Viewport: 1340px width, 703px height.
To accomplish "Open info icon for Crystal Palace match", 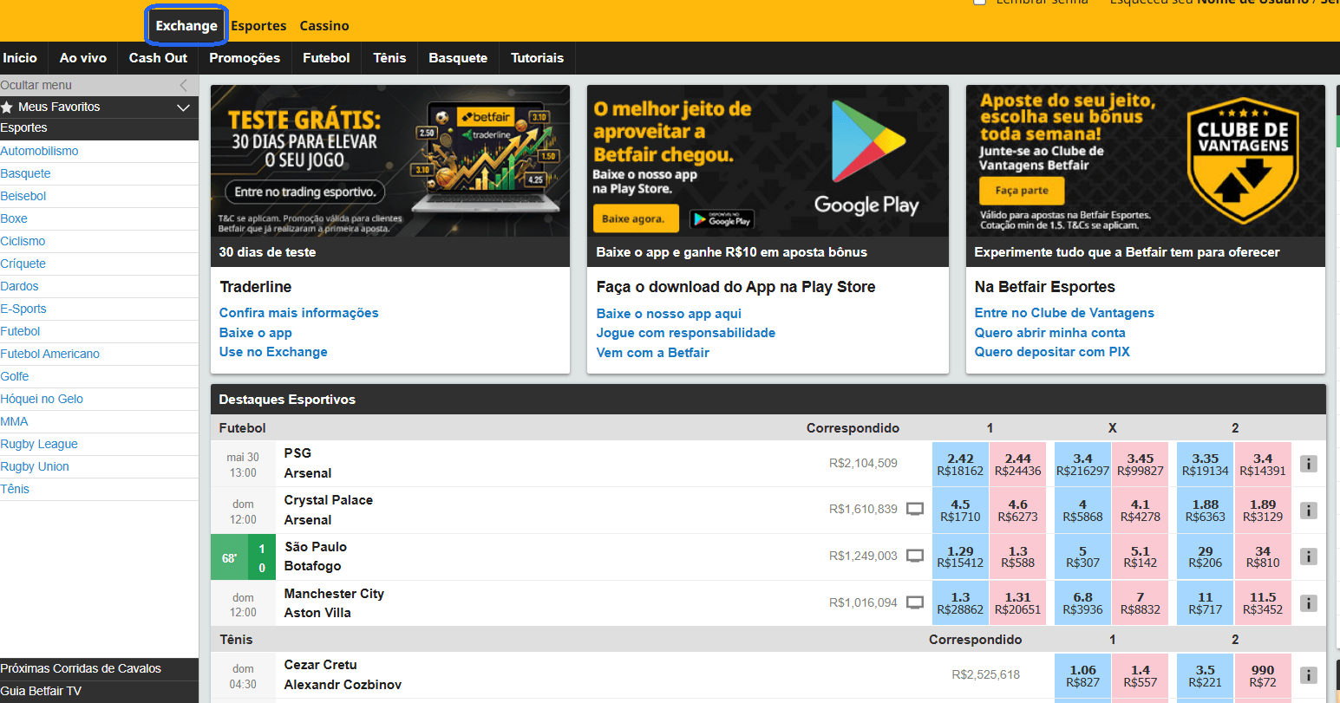I will [x=1309, y=511].
